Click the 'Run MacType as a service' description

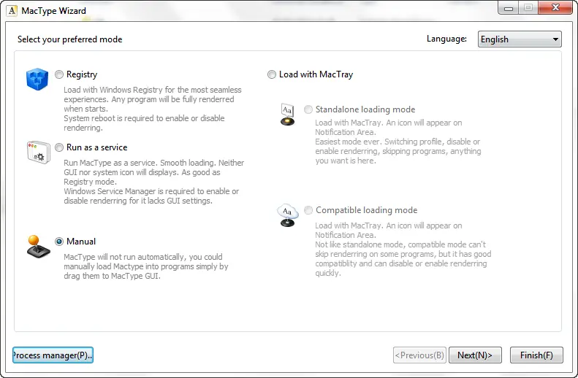(153, 182)
